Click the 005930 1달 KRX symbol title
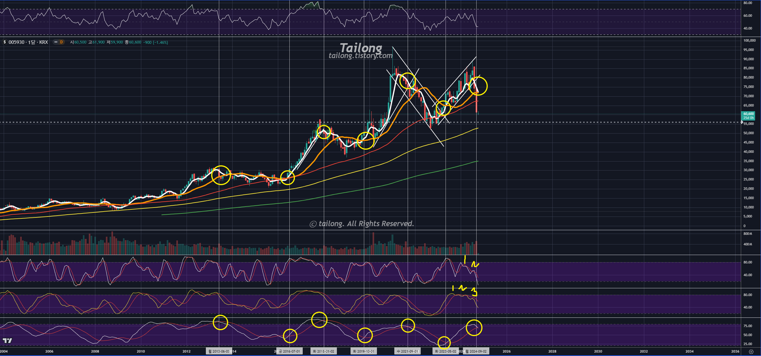This screenshot has width=761, height=356. tap(28, 42)
